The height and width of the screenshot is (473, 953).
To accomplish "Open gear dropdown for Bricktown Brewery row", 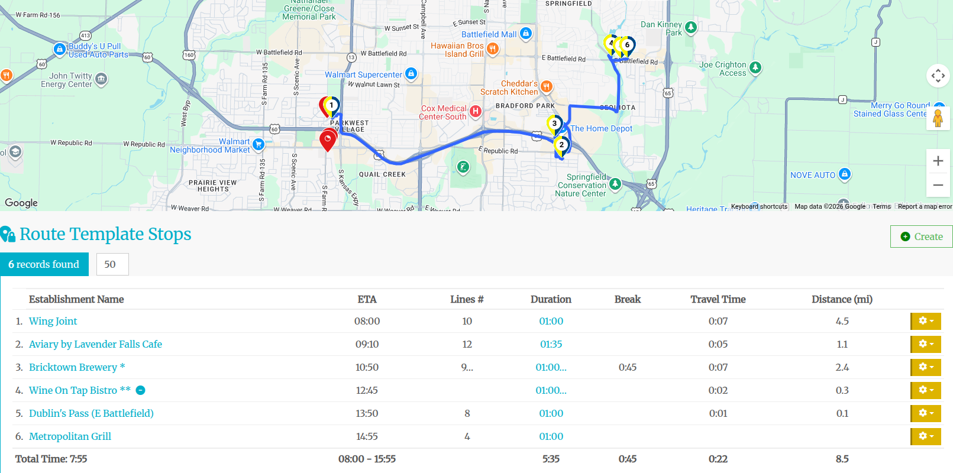I will tap(926, 367).
